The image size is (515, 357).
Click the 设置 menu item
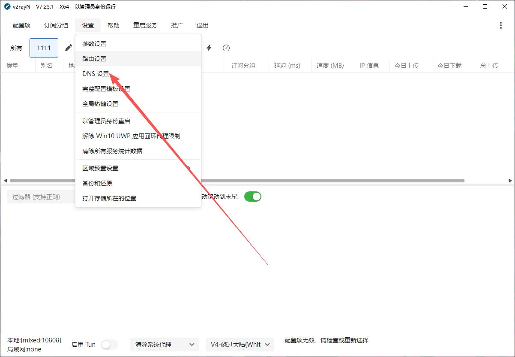(x=88, y=25)
